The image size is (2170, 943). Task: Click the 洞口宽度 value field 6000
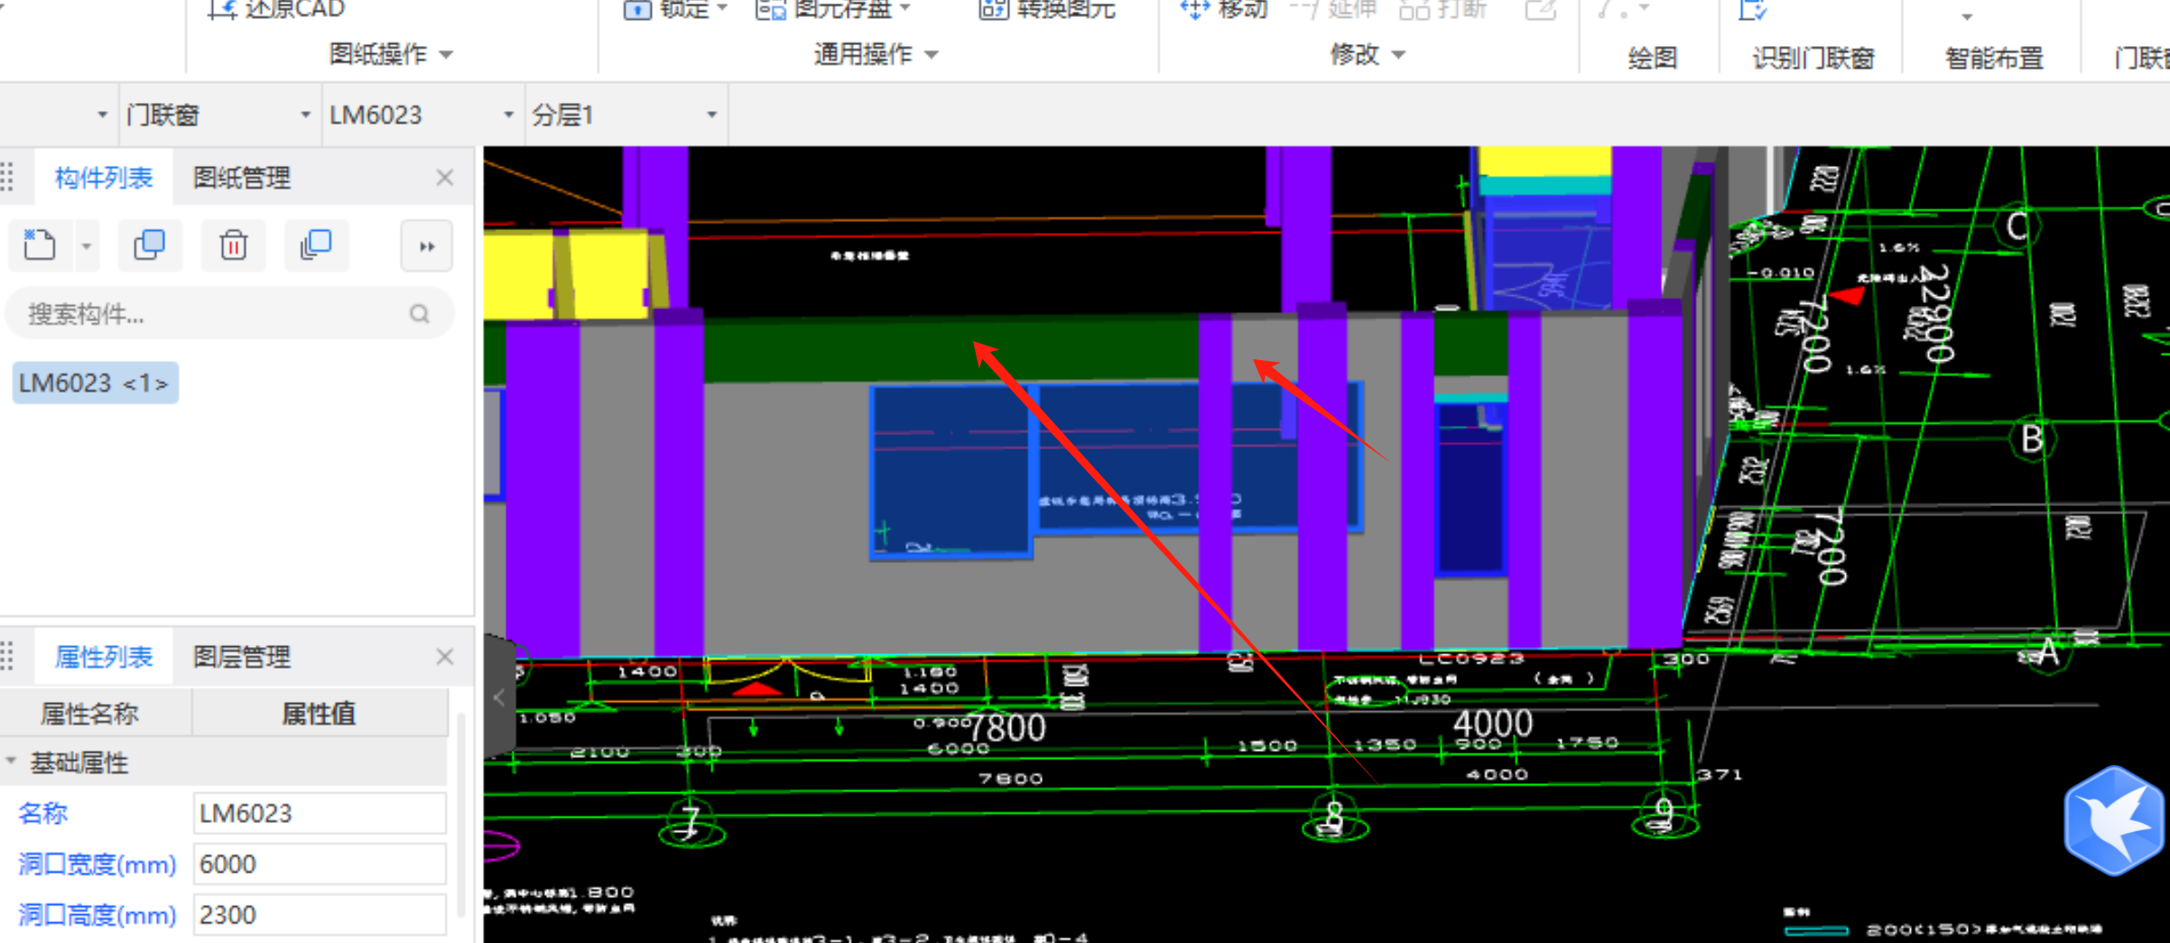320,864
